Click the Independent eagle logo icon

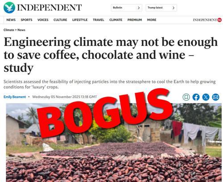click(x=9, y=8)
